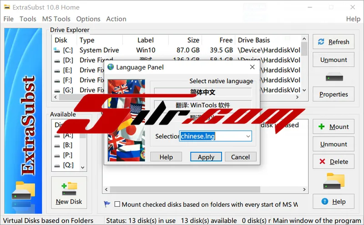Click the G: drive icon
The height and width of the screenshot is (225, 364).
tap(57, 91)
